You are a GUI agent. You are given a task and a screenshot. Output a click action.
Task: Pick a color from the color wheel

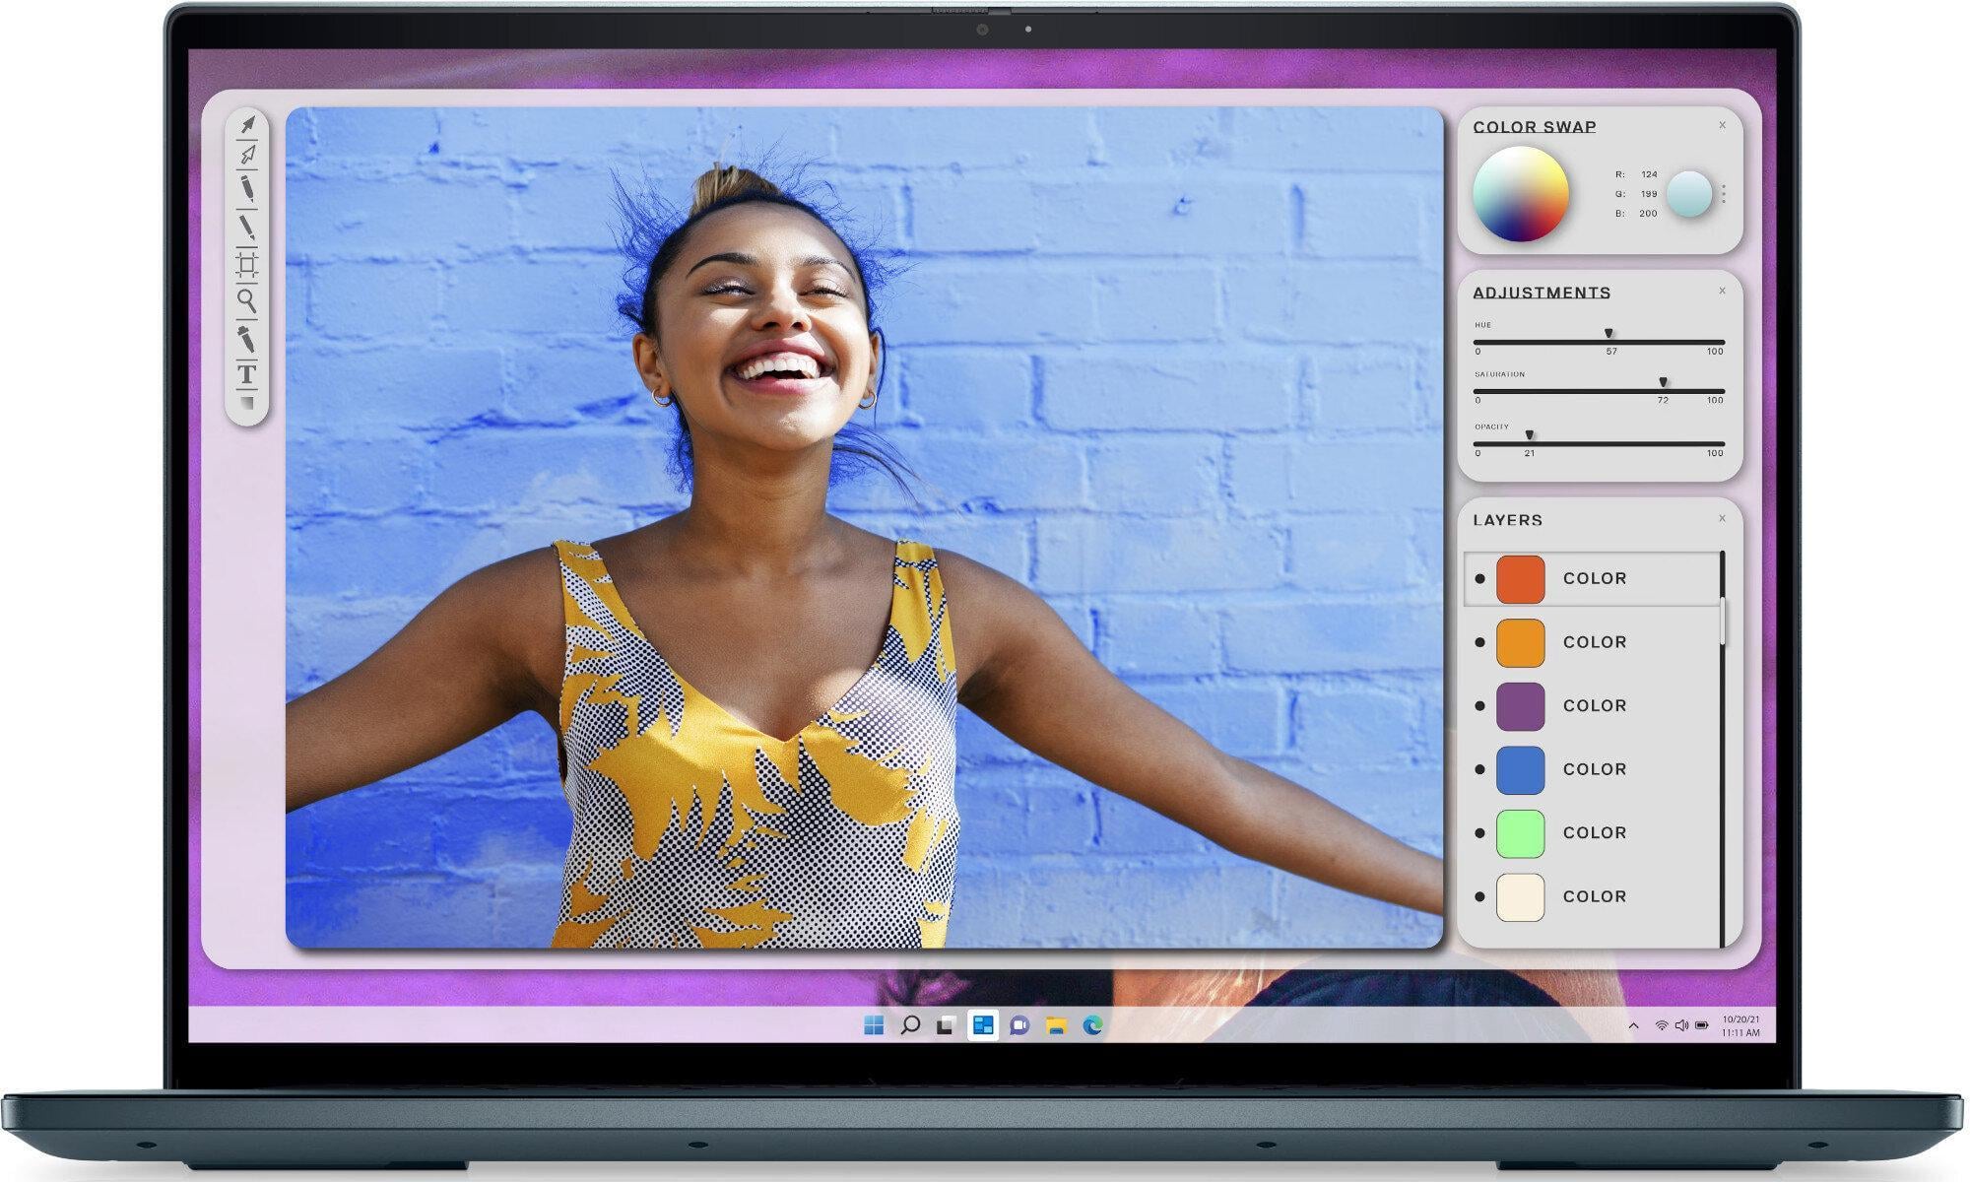coord(1521,194)
